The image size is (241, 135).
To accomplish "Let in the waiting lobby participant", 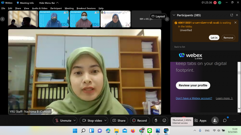I will pos(214,38).
